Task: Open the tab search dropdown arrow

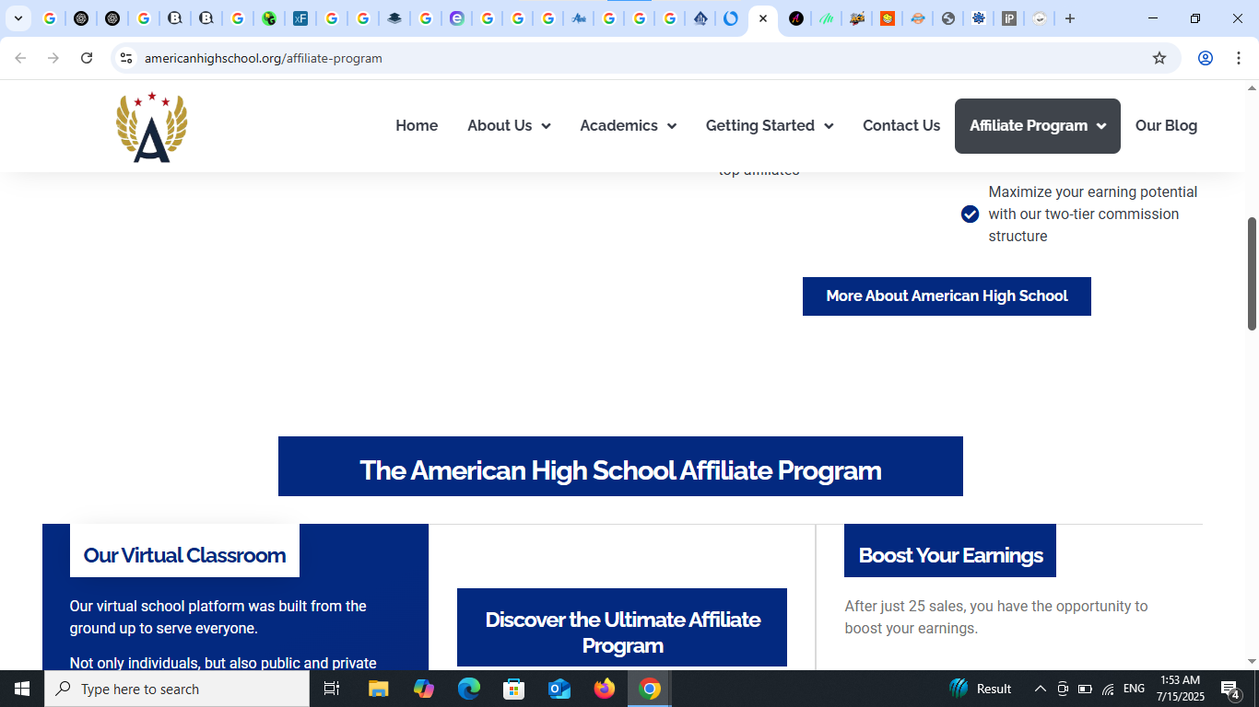Action: point(18,18)
